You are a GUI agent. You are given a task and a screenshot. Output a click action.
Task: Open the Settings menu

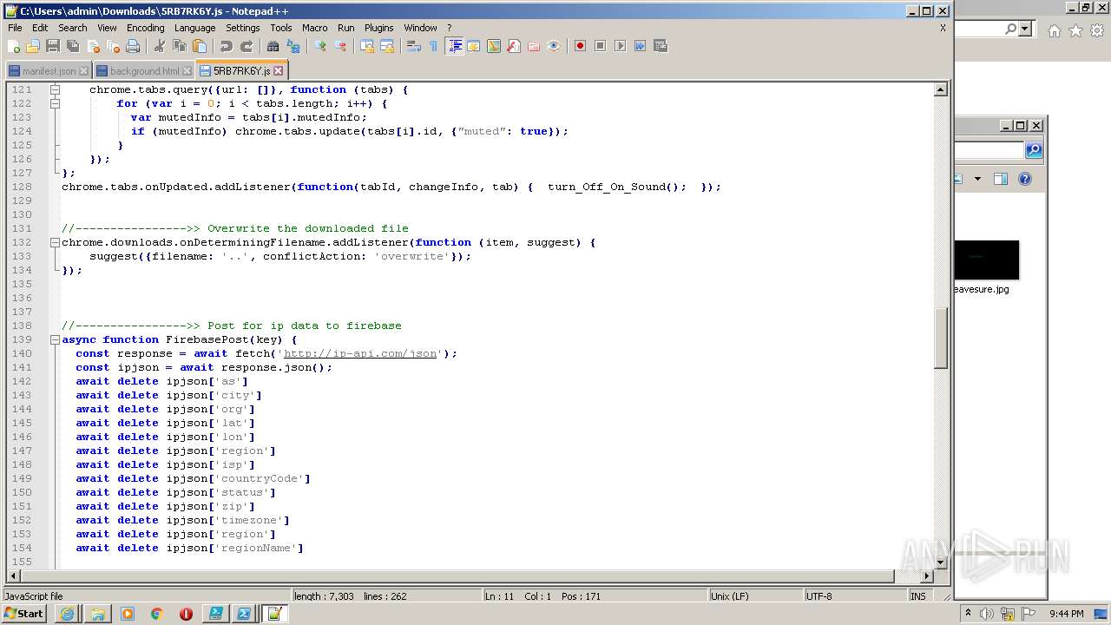[242, 28]
